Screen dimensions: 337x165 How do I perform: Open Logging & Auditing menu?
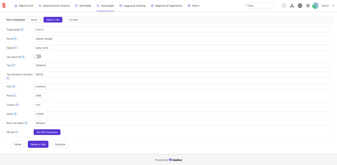tap(132, 6)
